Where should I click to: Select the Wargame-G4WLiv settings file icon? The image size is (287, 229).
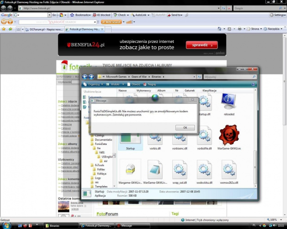point(131,169)
